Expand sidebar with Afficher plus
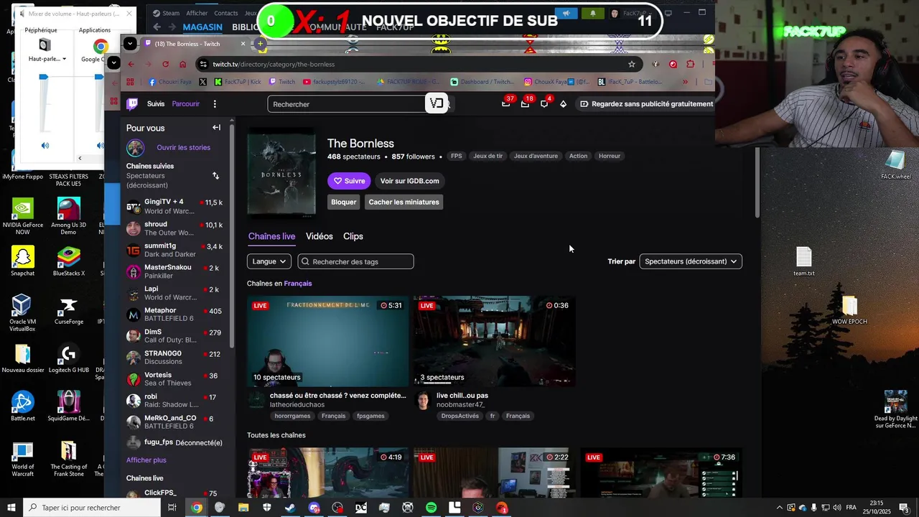The width and height of the screenshot is (919, 517). click(x=146, y=460)
